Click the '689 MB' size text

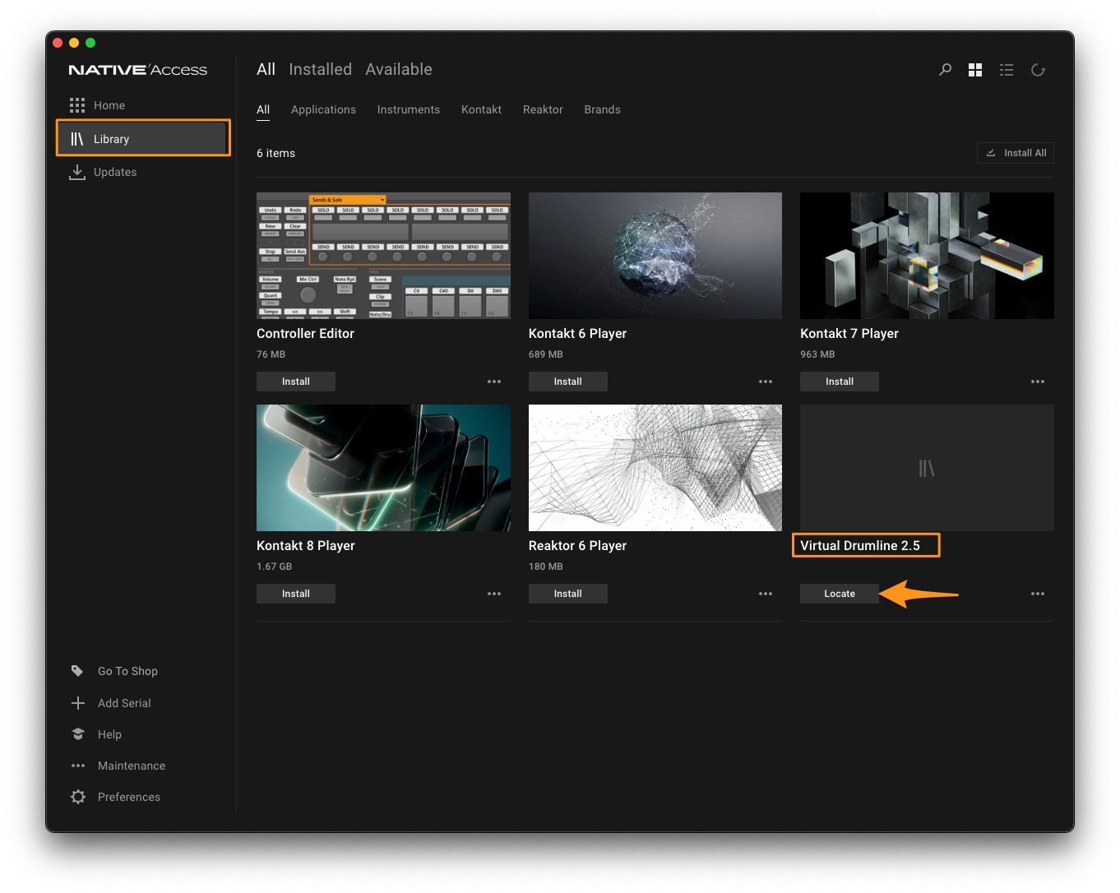(546, 354)
